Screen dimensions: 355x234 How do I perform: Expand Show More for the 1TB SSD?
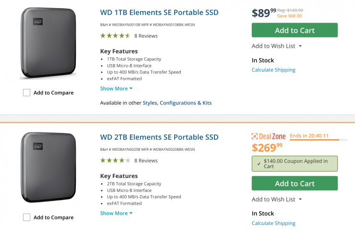click(x=116, y=89)
